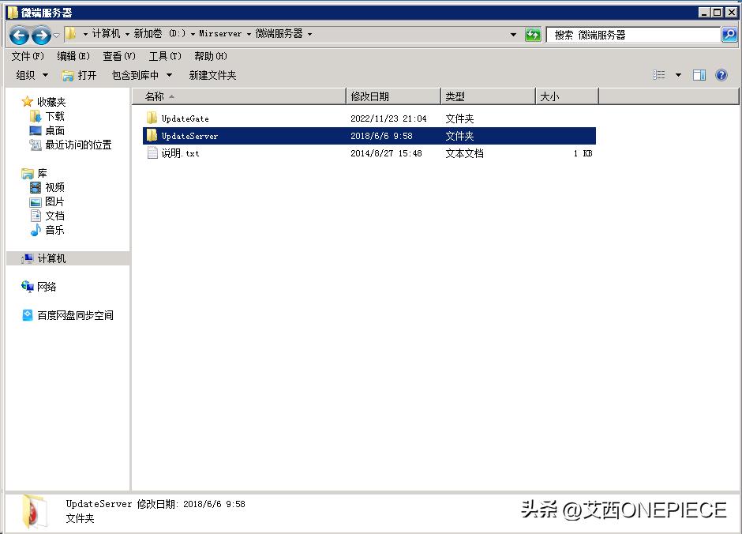Open the 组织 dropdown menu
This screenshot has height=534, width=742.
(x=30, y=75)
